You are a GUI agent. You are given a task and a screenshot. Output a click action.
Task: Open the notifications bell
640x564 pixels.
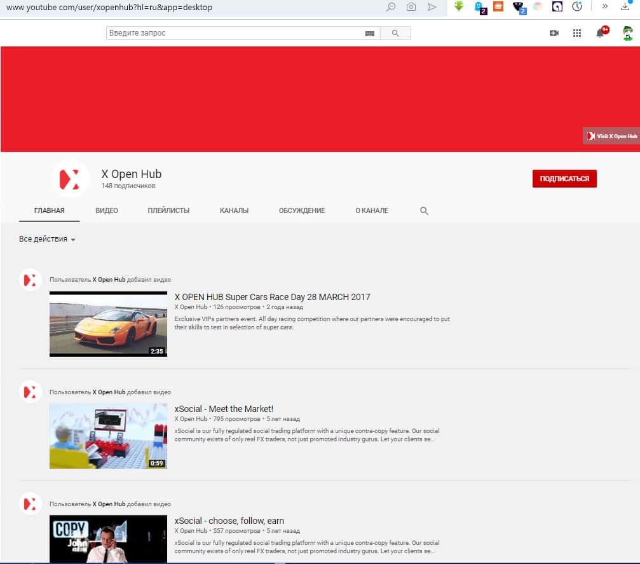(600, 33)
